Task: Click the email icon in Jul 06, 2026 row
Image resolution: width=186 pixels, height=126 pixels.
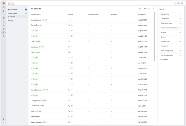Action: pos(72,57)
